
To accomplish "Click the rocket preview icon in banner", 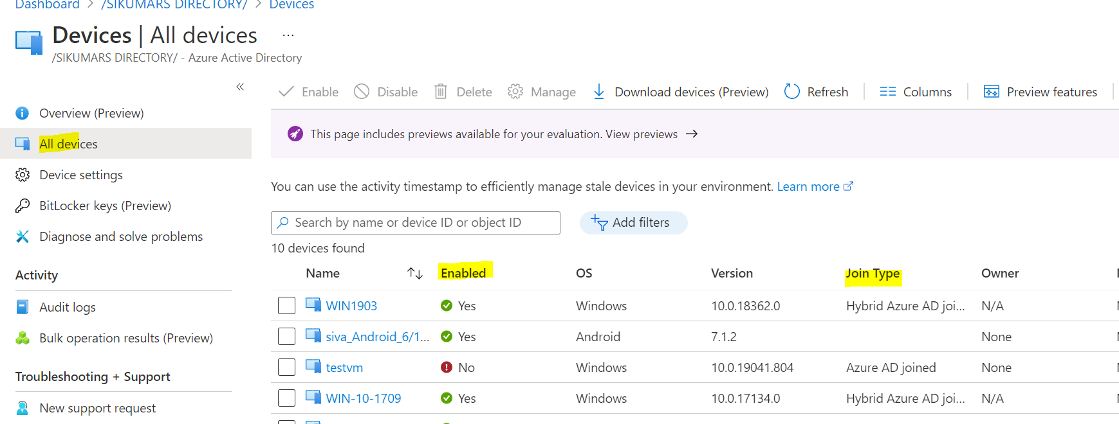I will click(x=295, y=134).
